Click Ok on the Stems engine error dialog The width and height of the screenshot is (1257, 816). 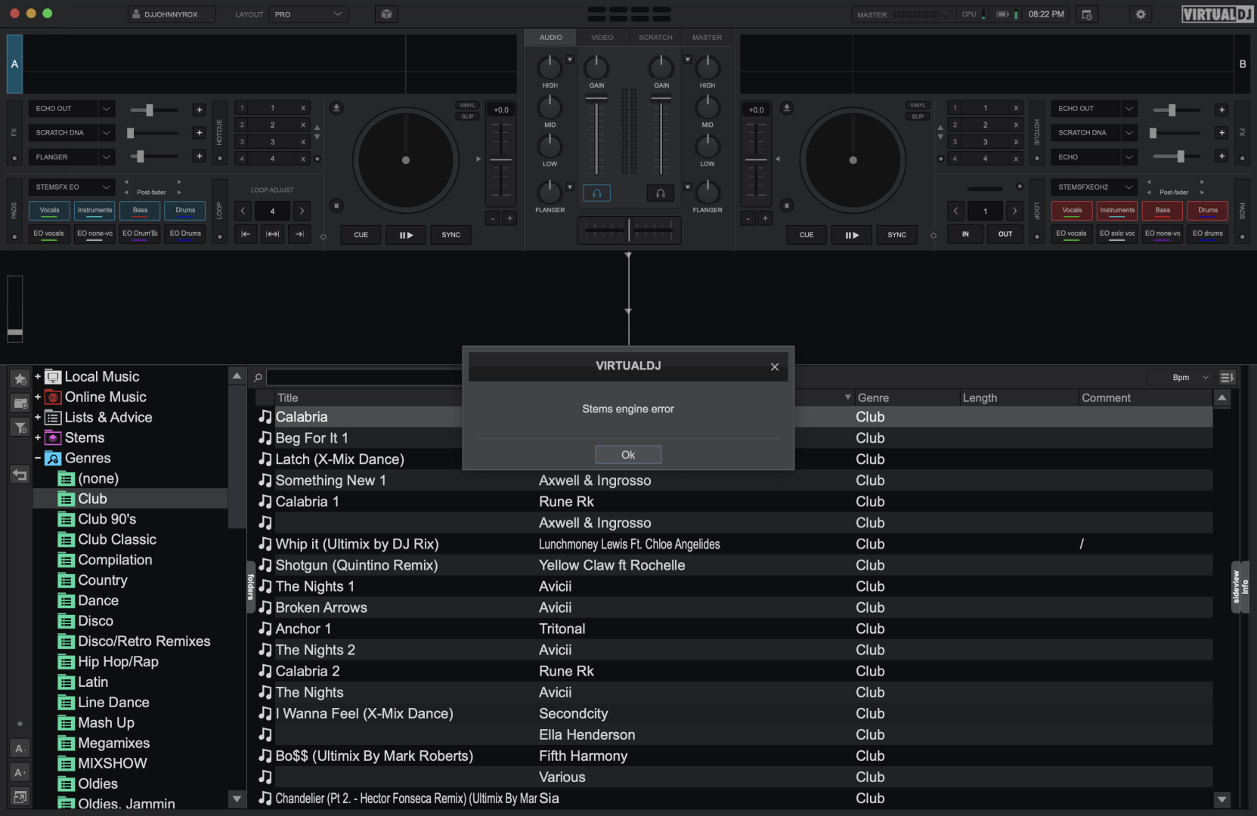point(628,454)
